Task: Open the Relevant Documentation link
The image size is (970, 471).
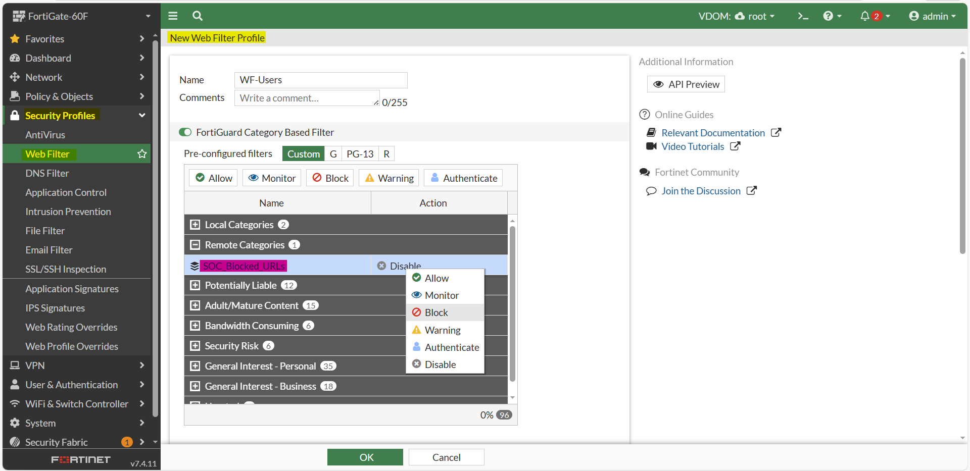Action: [713, 133]
